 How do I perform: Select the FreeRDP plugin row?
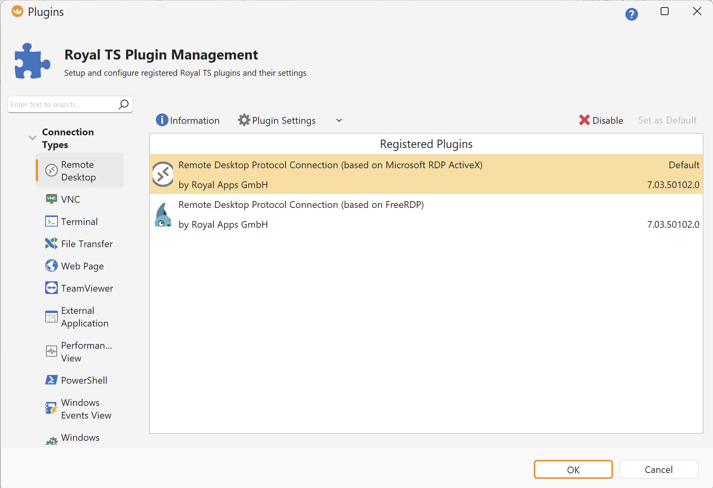(x=426, y=214)
